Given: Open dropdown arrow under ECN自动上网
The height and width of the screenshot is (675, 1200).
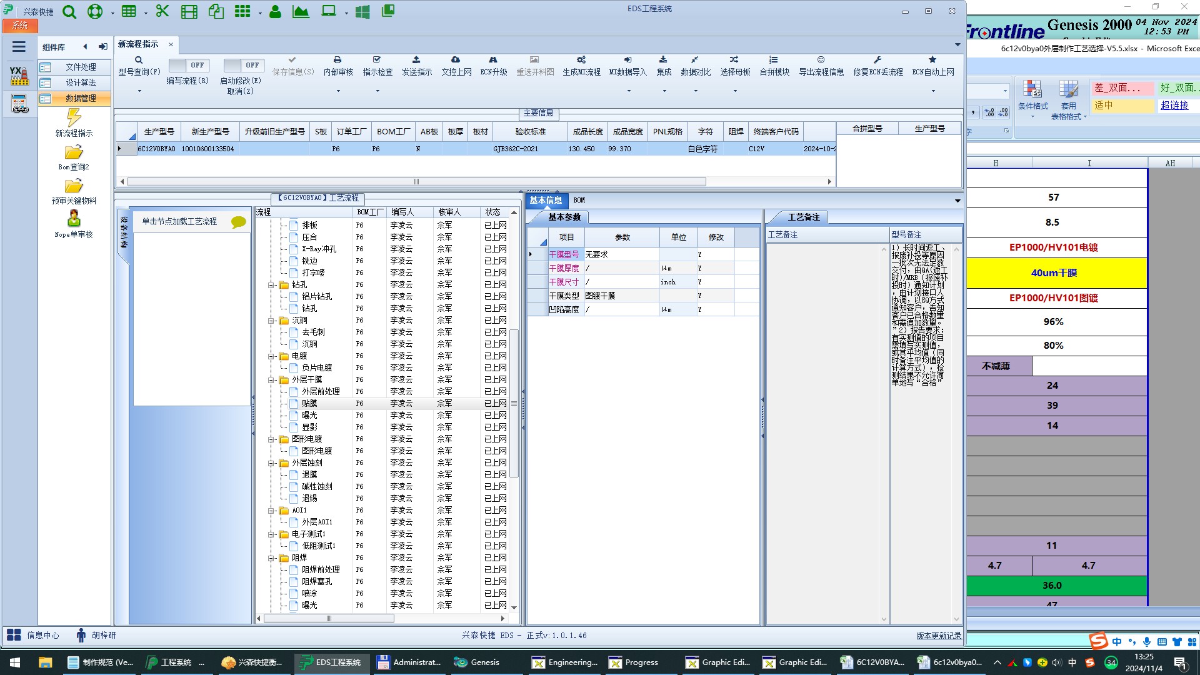Looking at the screenshot, I should [933, 91].
